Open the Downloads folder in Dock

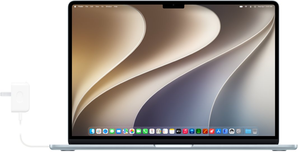[248, 131]
